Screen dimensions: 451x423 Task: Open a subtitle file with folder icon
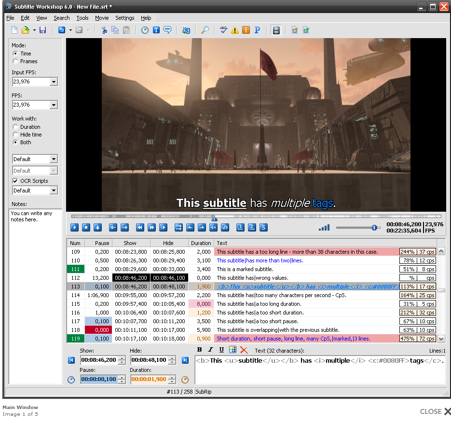tap(26, 30)
